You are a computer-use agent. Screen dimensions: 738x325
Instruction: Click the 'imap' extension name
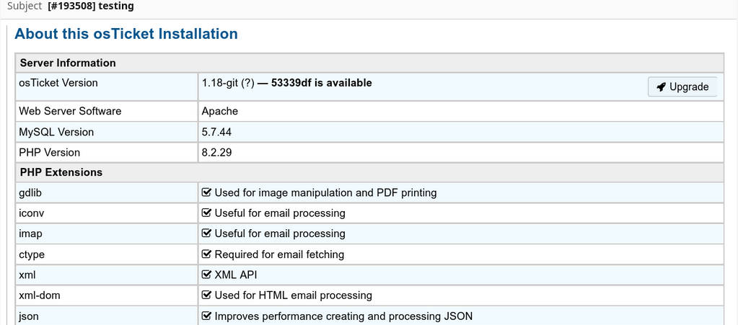point(30,233)
